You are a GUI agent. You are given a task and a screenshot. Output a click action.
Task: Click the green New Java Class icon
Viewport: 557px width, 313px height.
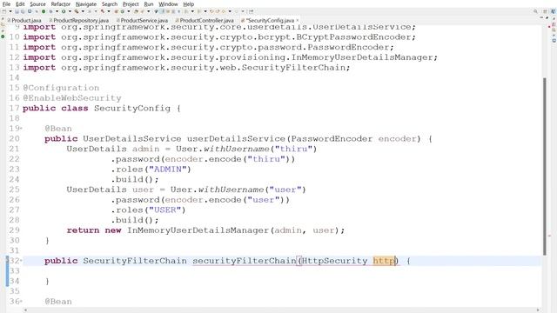122,11
